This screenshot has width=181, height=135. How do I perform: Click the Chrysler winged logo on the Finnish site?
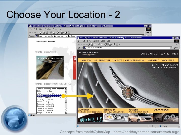tap(89, 53)
